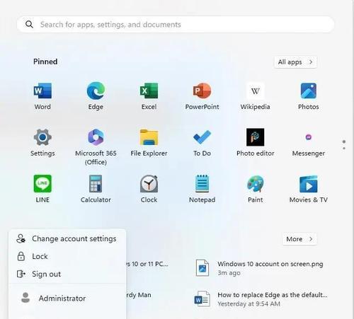Expand More recommended items
Image resolution: width=354 pixels, height=319 pixels.
299,239
